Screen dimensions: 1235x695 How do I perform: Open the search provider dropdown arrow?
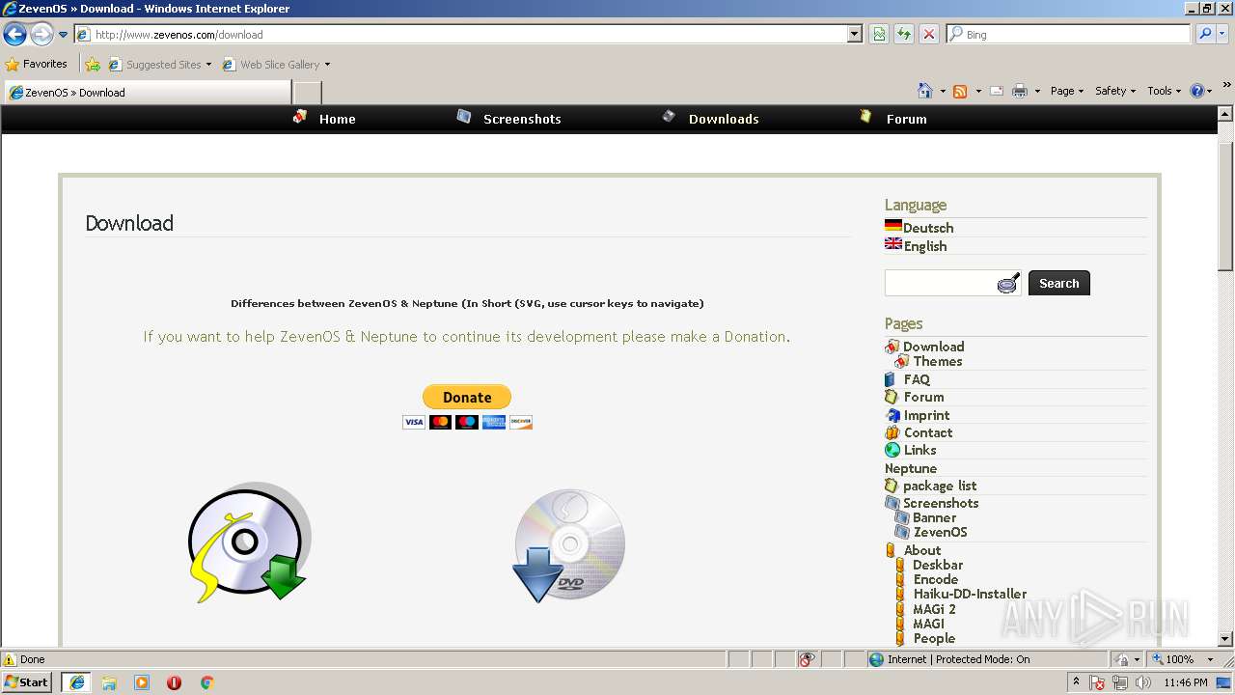[1223, 34]
